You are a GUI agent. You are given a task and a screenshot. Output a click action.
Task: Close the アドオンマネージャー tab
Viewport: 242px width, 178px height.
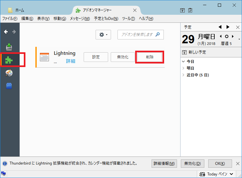point(135,10)
